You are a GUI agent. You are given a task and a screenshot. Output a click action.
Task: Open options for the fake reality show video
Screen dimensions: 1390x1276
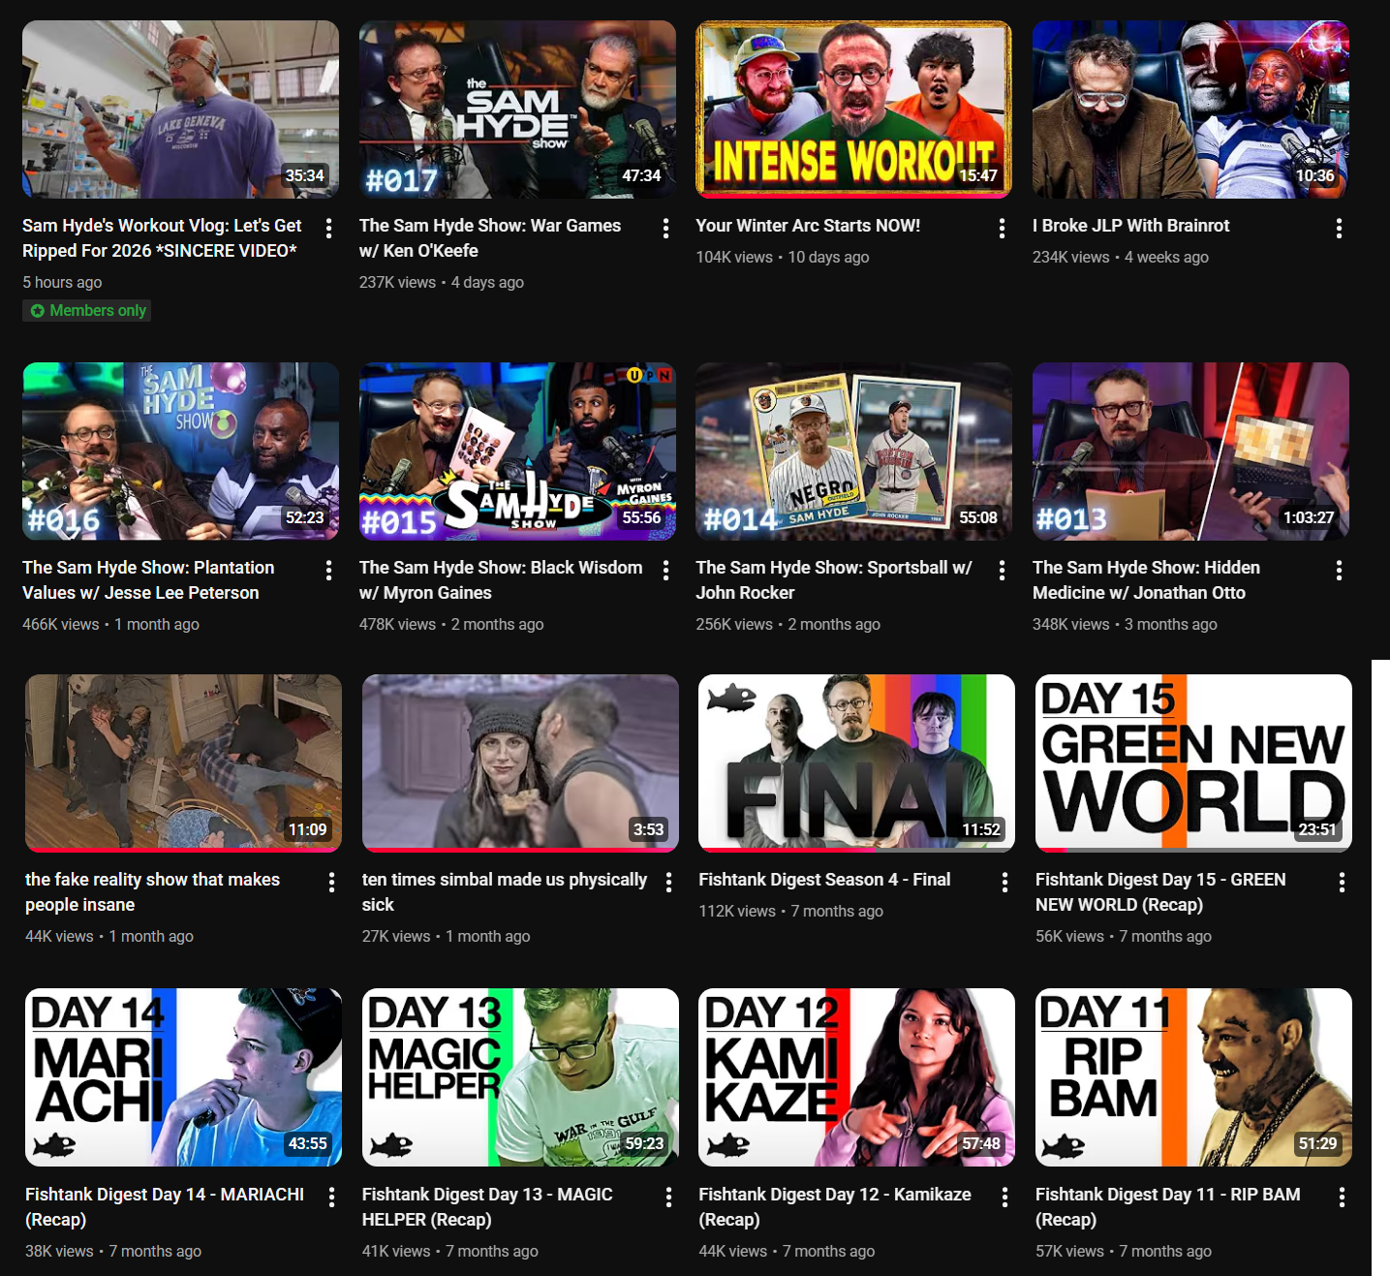point(331,882)
